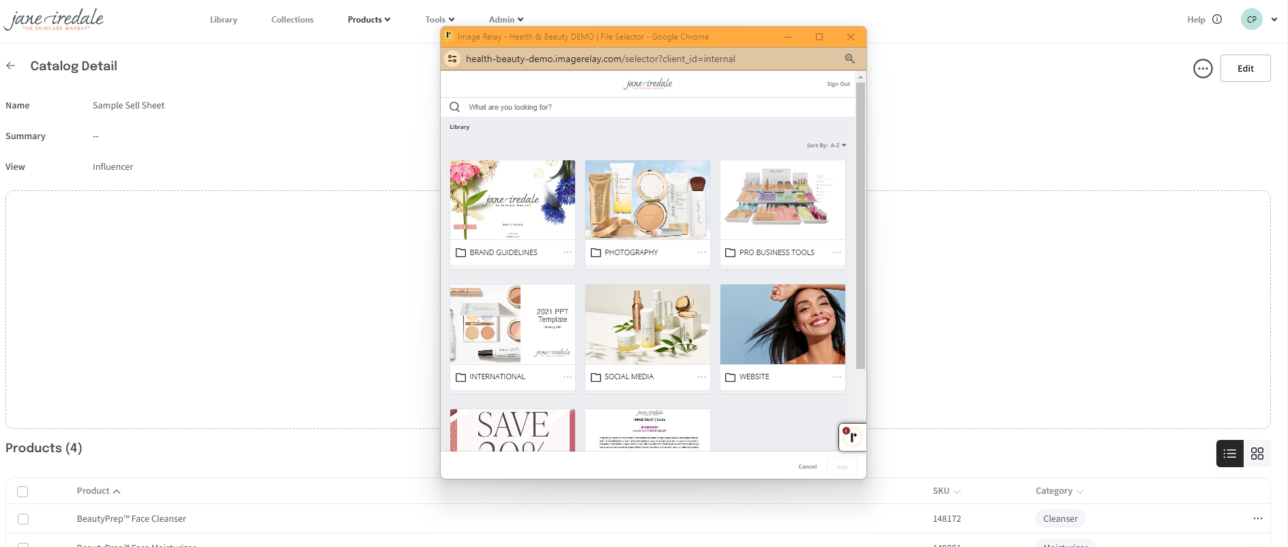Open the Brand Guidelines folder thumbnail
The height and width of the screenshot is (547, 1288).
click(x=512, y=200)
